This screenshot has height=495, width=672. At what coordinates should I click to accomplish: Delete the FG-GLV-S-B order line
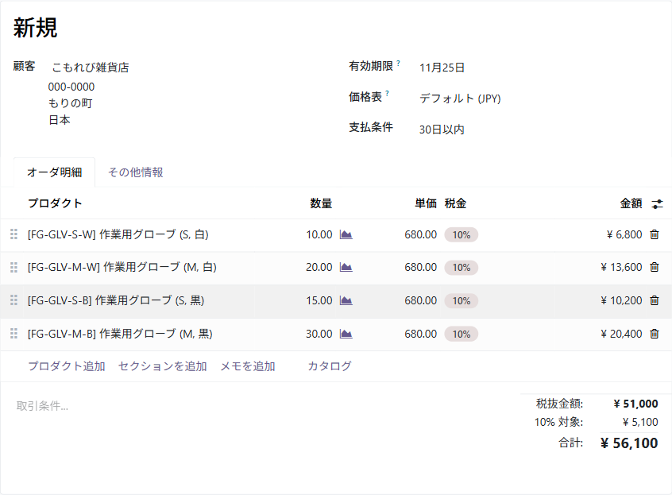tap(654, 300)
